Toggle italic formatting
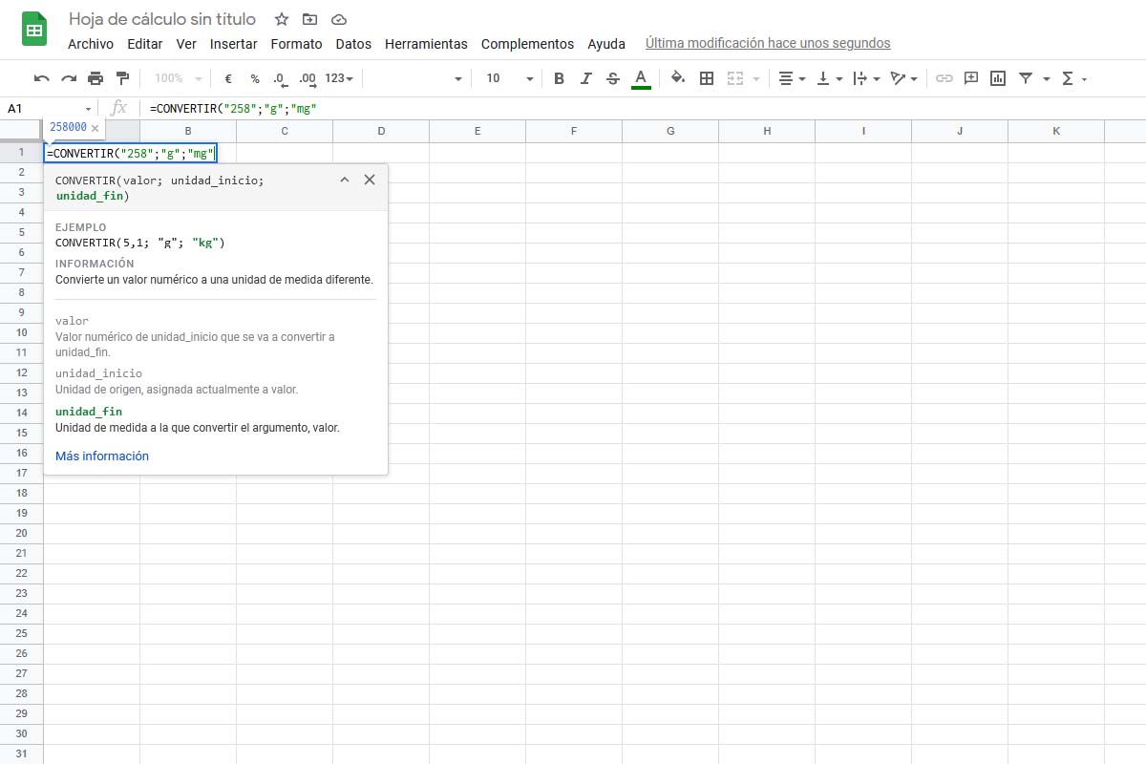The image size is (1146, 764). (x=586, y=78)
